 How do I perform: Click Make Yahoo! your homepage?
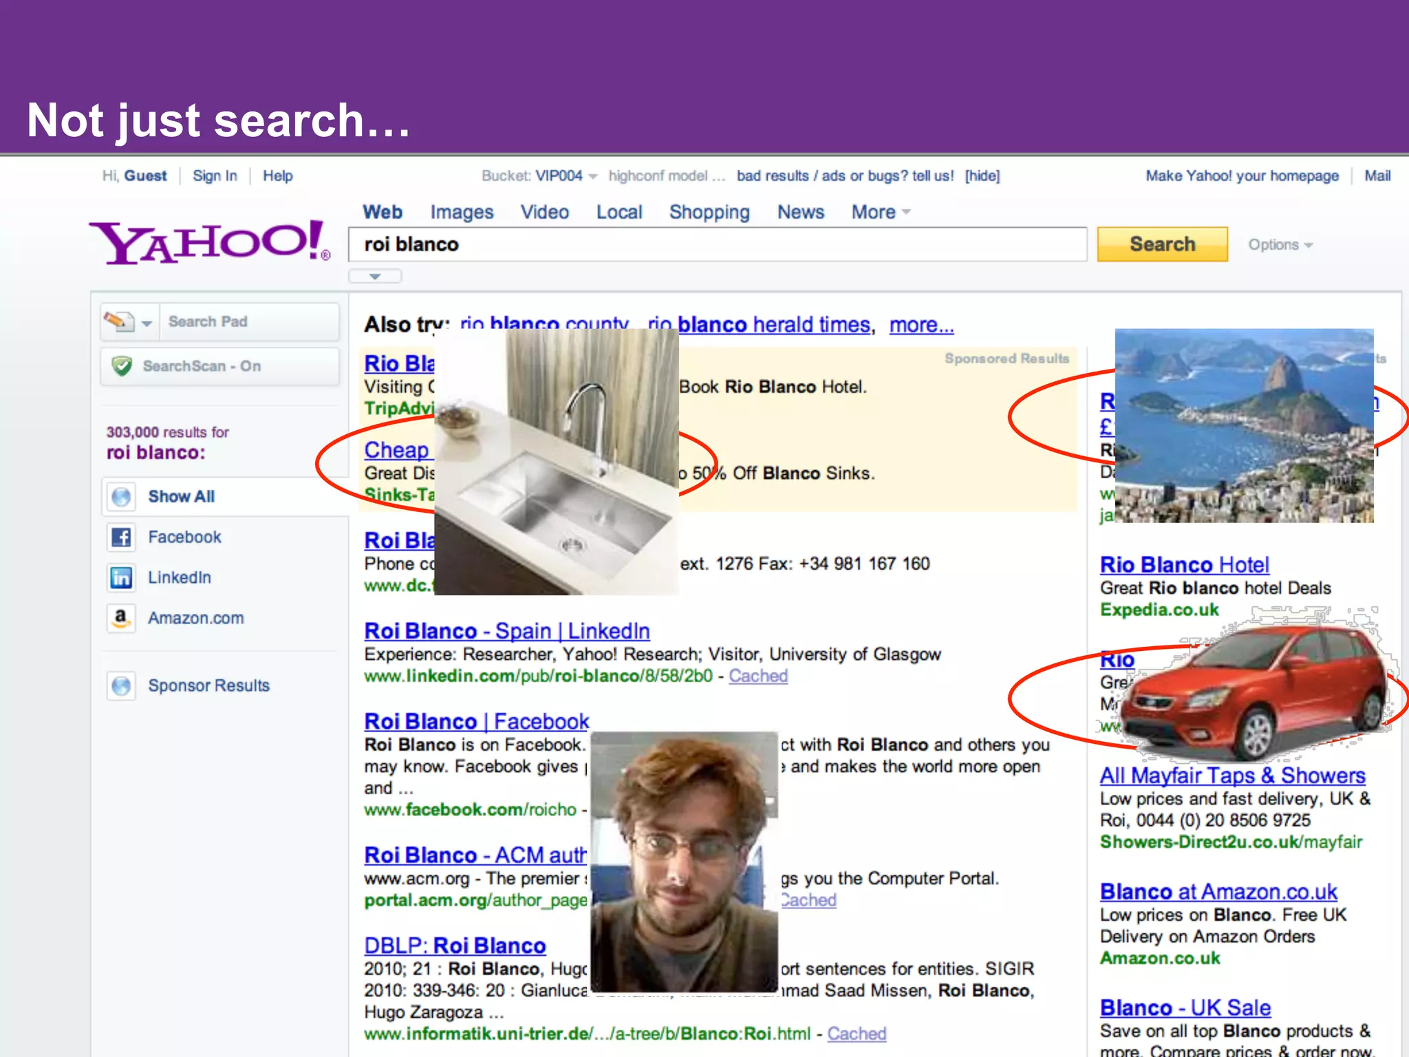pos(1243,176)
